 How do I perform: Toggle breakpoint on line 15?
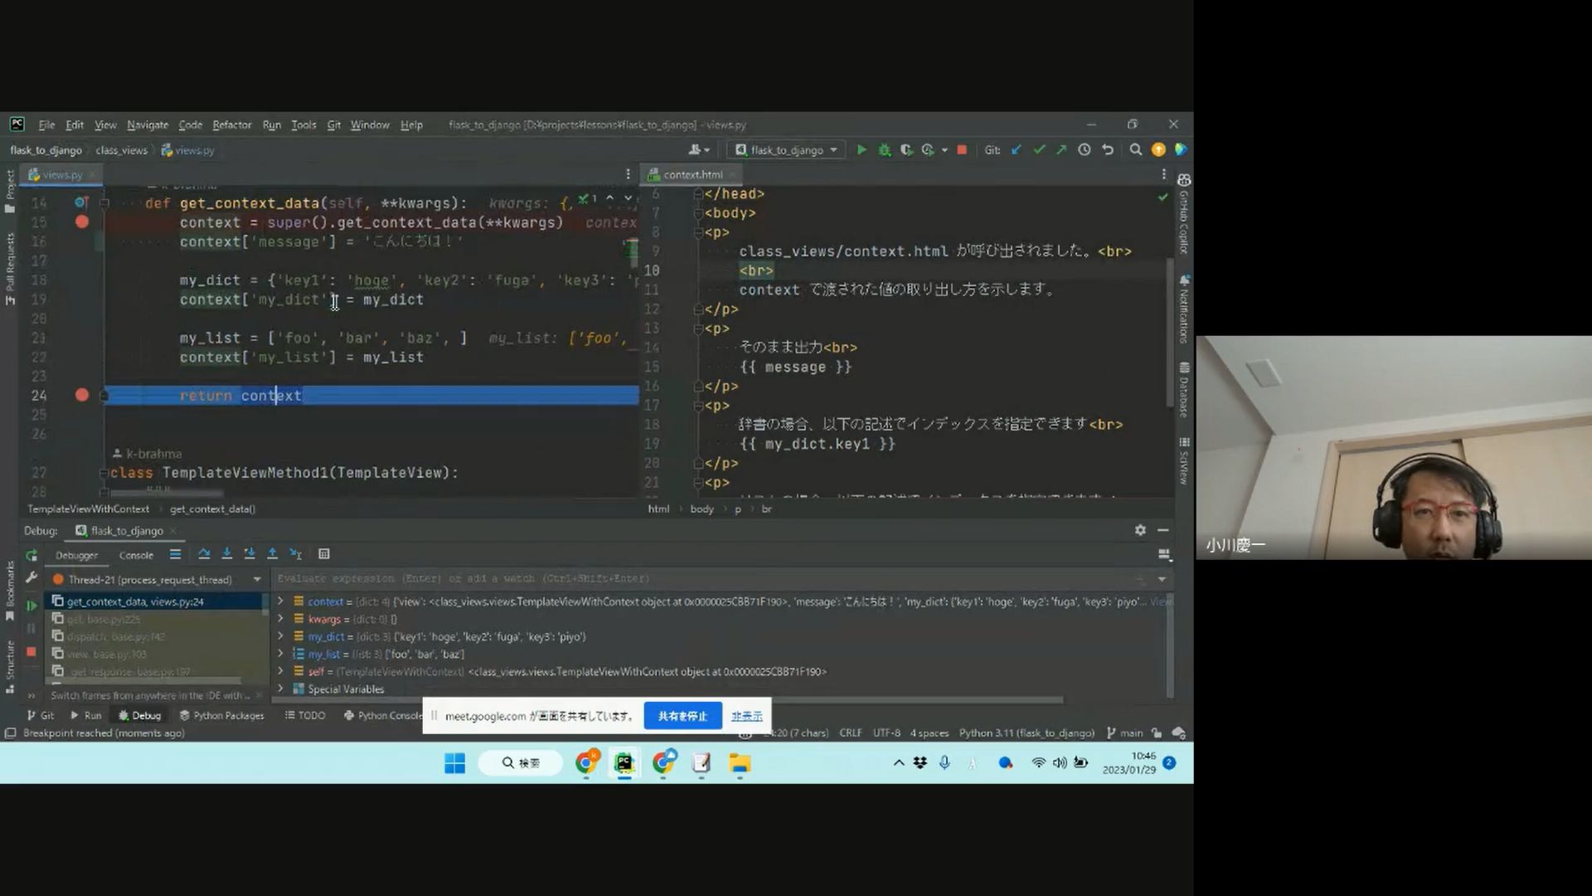(81, 222)
